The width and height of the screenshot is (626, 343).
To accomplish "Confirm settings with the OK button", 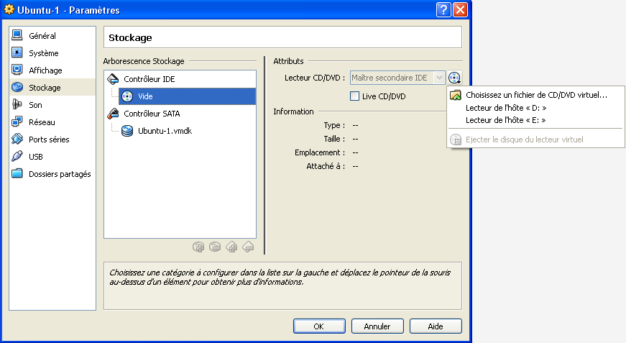I will tap(319, 326).
